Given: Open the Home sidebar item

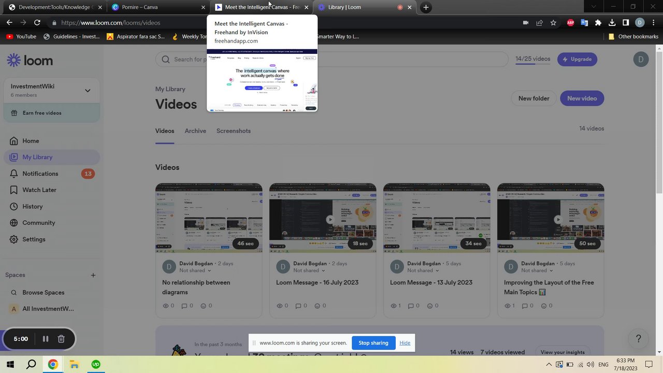Looking at the screenshot, I should coord(51,141).
